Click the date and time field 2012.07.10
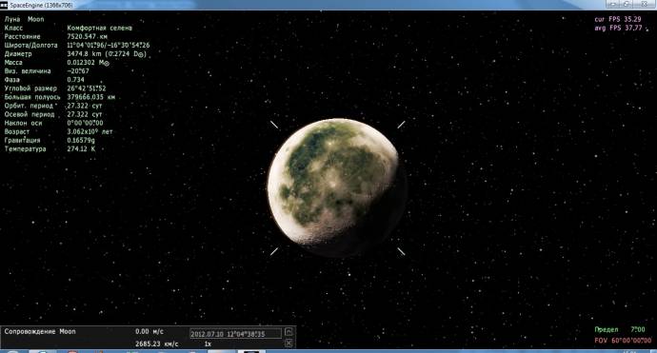 (235, 334)
